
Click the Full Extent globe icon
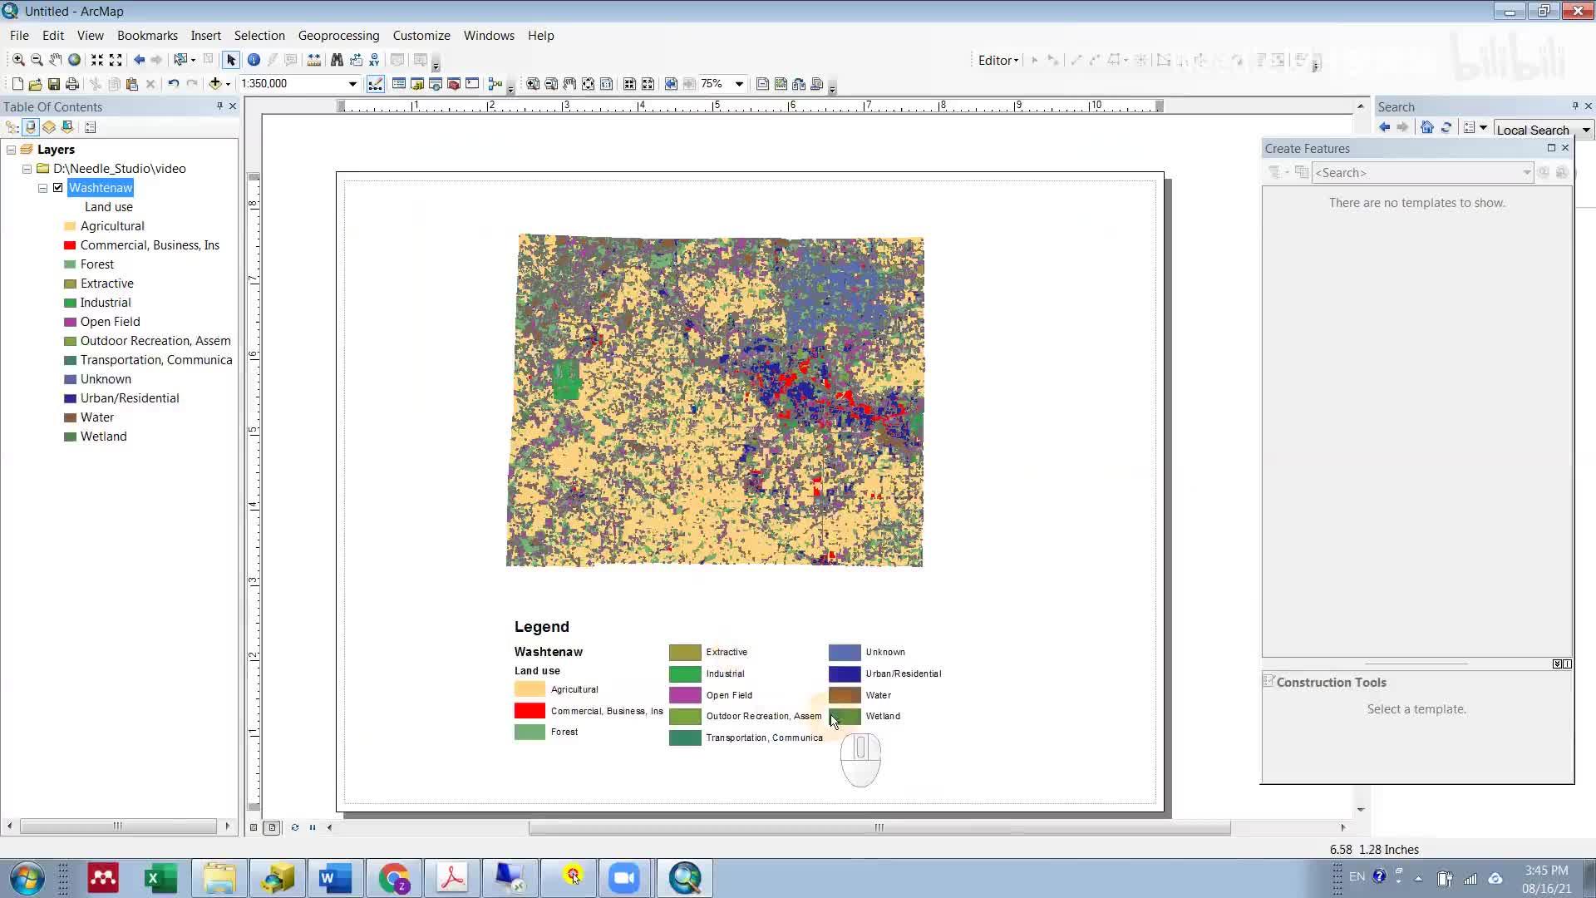[74, 60]
